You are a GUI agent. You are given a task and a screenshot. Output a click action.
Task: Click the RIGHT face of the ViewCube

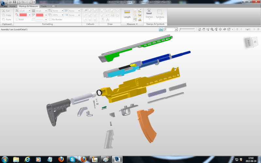tap(249, 43)
